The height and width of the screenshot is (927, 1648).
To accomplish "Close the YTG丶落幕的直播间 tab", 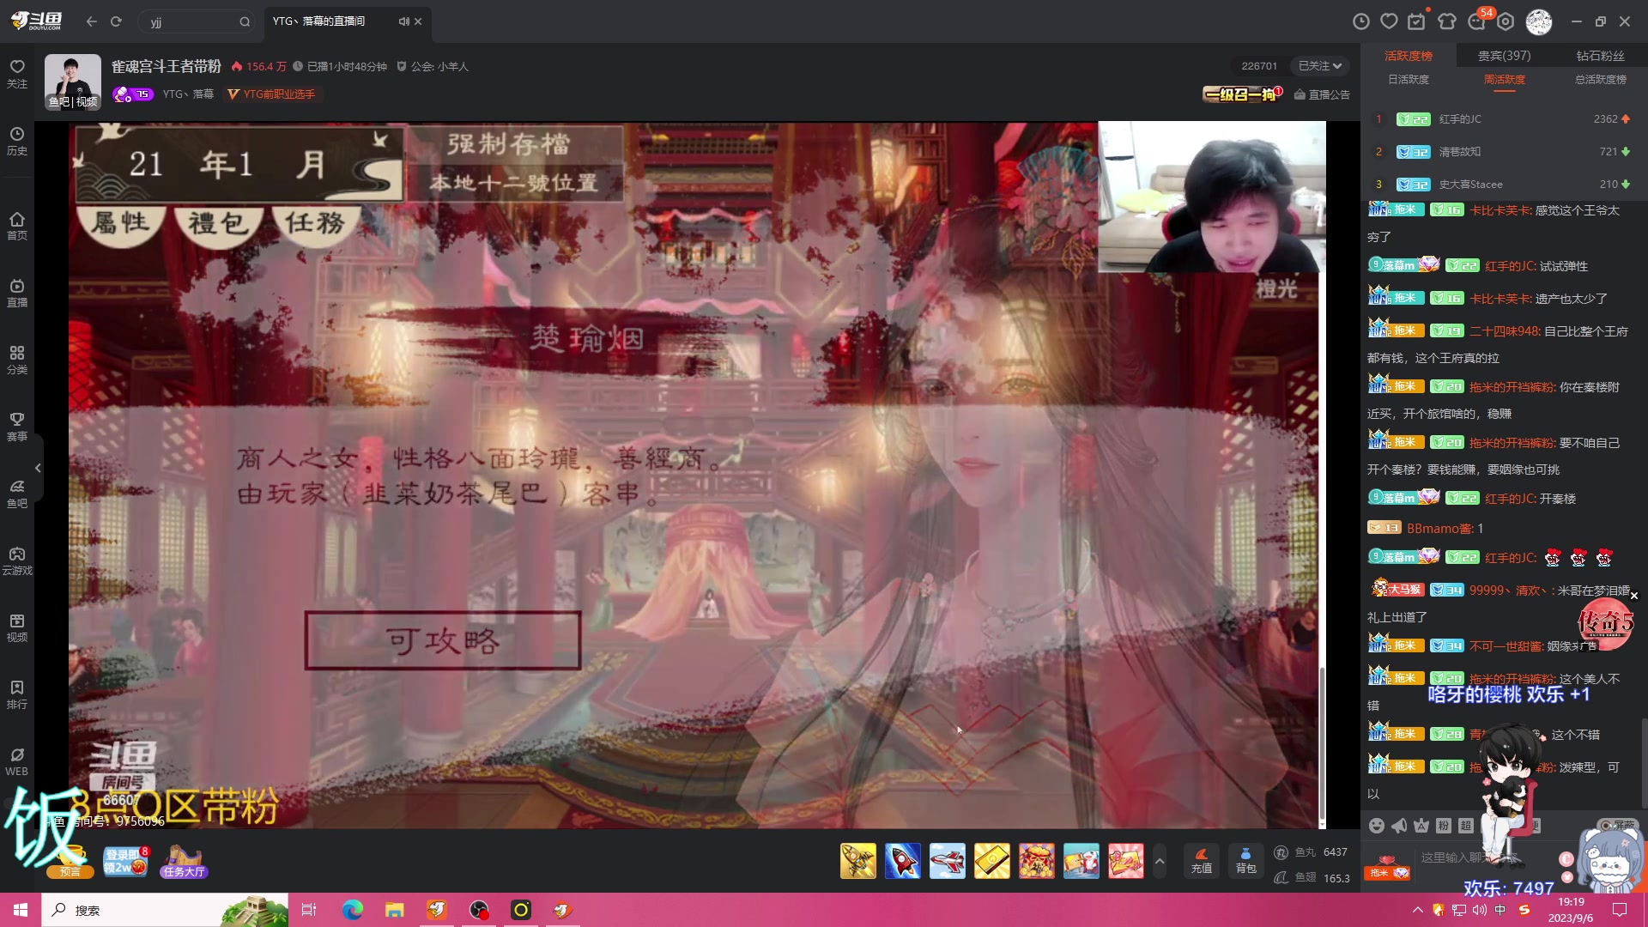I will (418, 21).
